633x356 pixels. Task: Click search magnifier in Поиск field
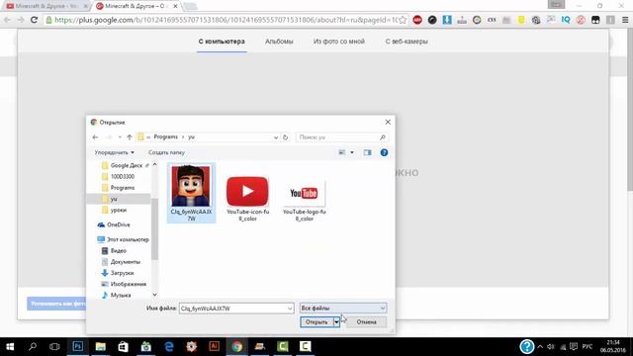pos(383,137)
